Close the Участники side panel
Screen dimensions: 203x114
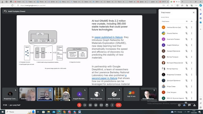coord(193,13)
